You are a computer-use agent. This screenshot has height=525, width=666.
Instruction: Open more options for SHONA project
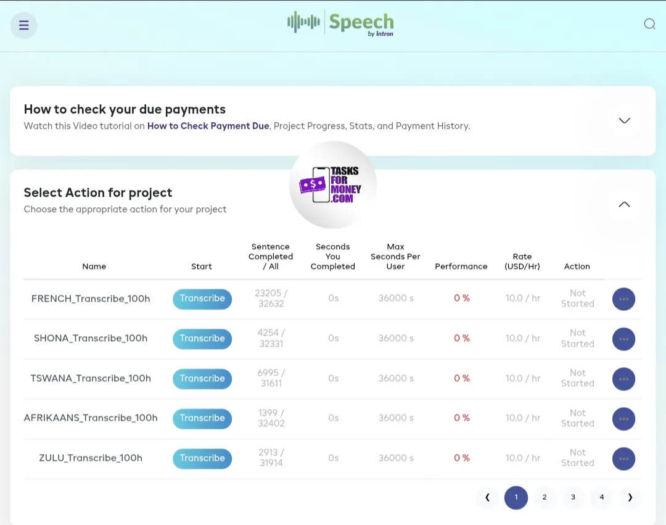click(623, 339)
